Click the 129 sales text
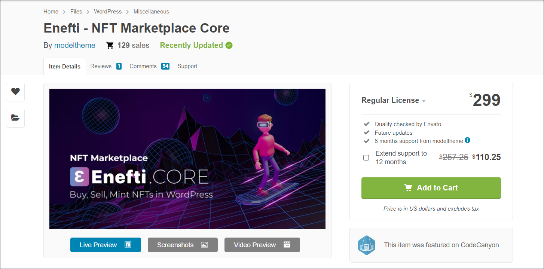 click(133, 45)
